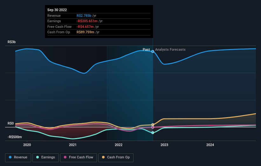The height and width of the screenshot is (166, 261).
Task: Click the orange Cash From Op data point
Action: coord(153,124)
